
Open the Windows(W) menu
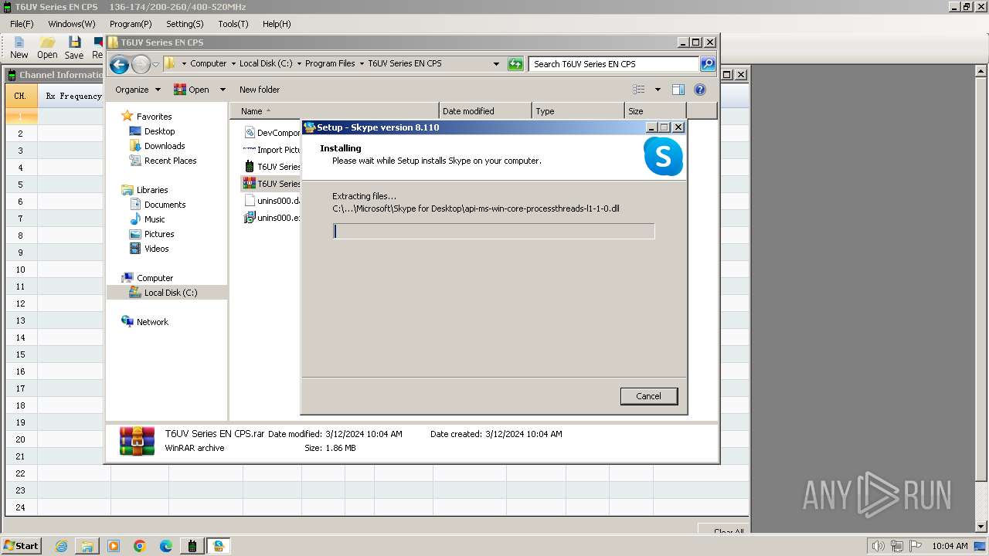[x=72, y=24]
